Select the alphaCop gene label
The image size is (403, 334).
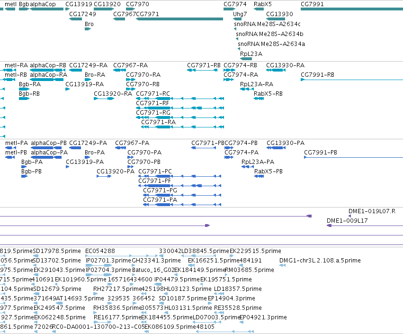43,4
